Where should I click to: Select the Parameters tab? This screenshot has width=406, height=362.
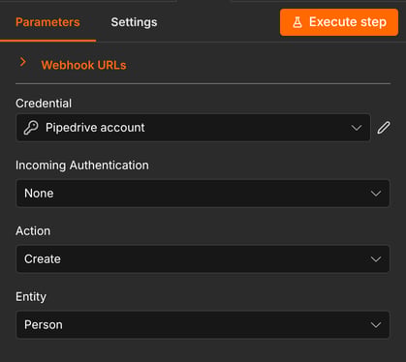click(47, 22)
